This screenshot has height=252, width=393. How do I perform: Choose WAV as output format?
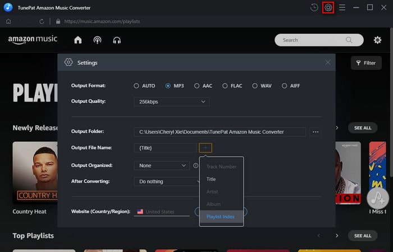pyautogui.click(x=255, y=86)
